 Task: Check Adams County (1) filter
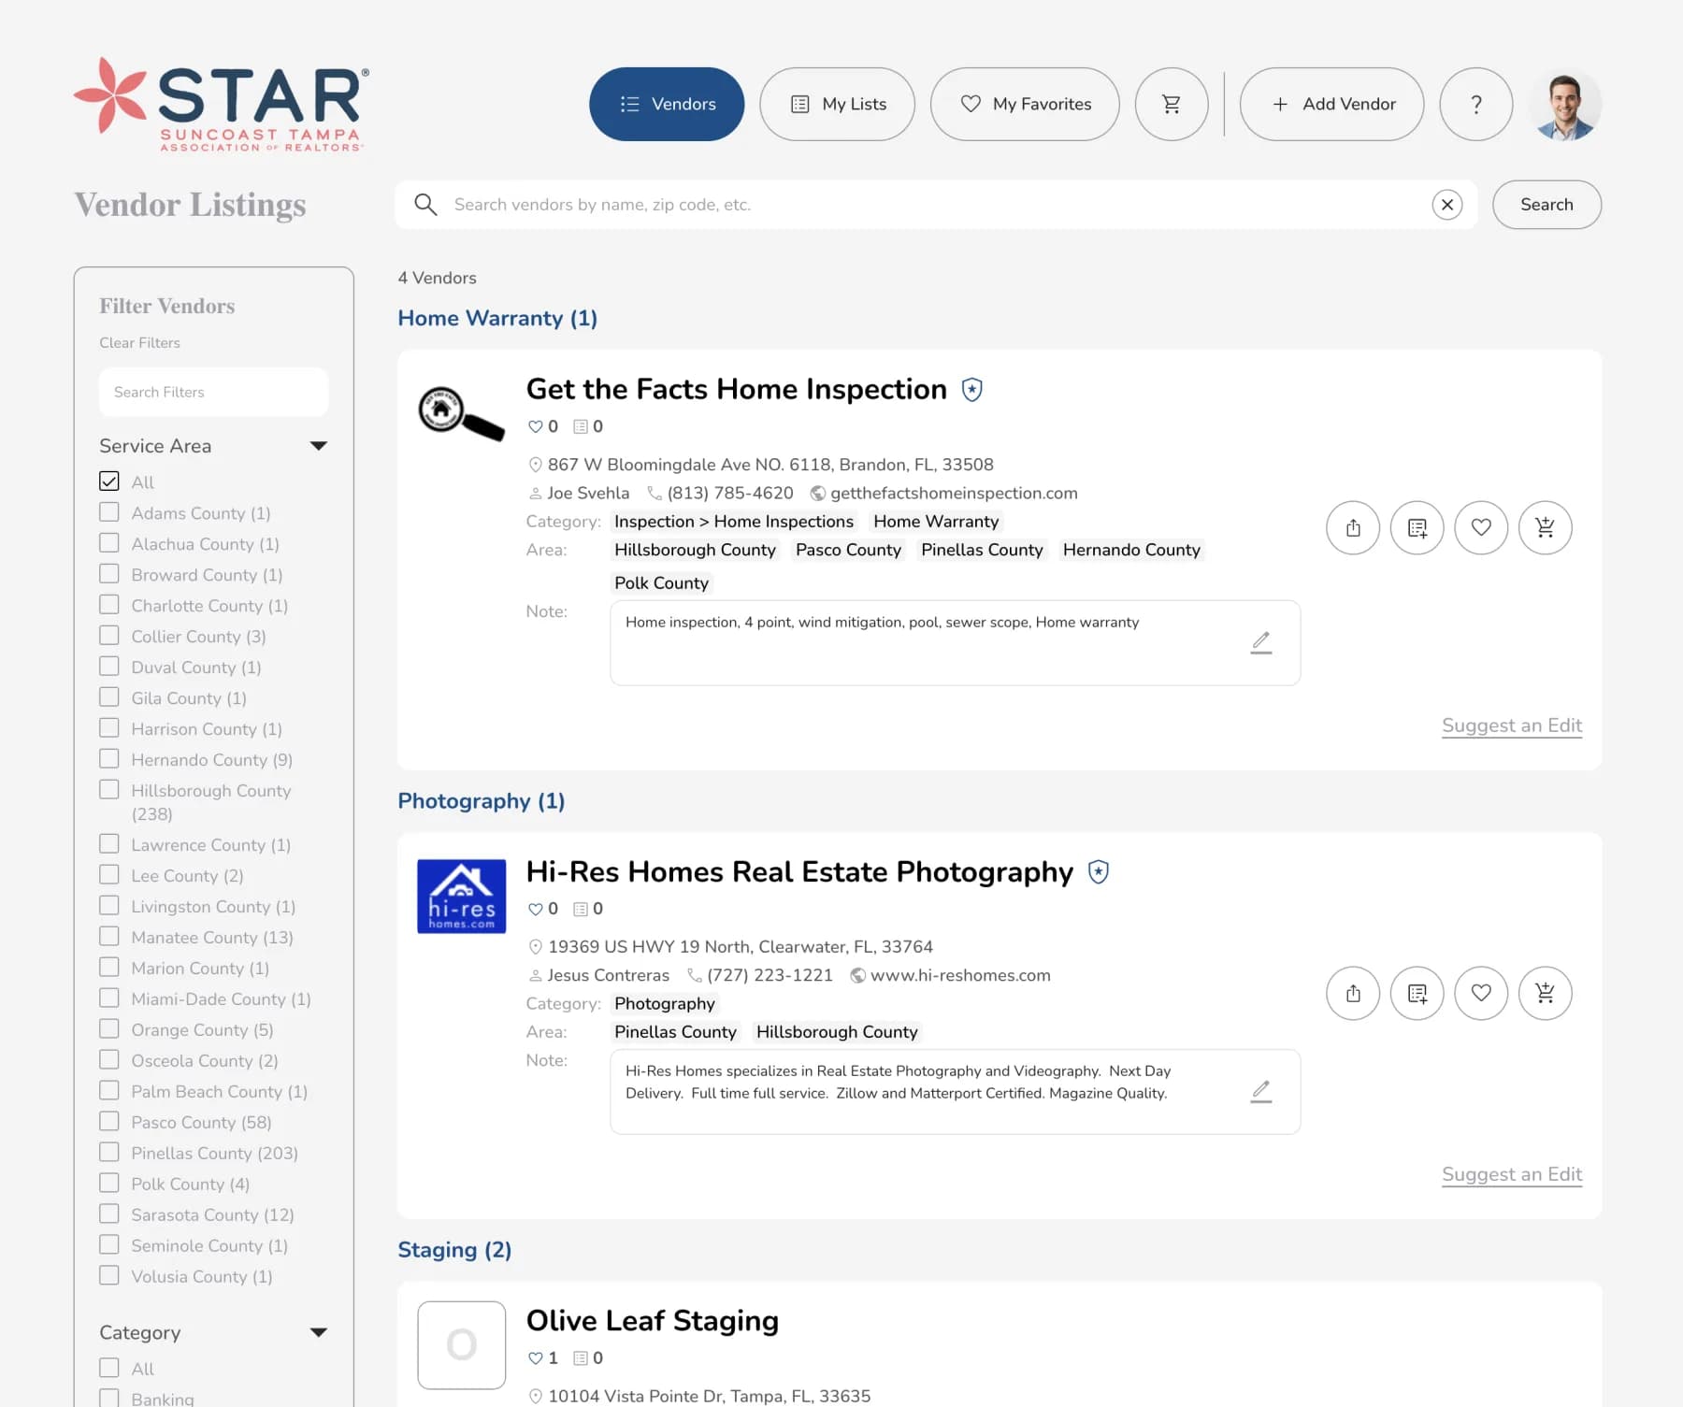(109, 512)
